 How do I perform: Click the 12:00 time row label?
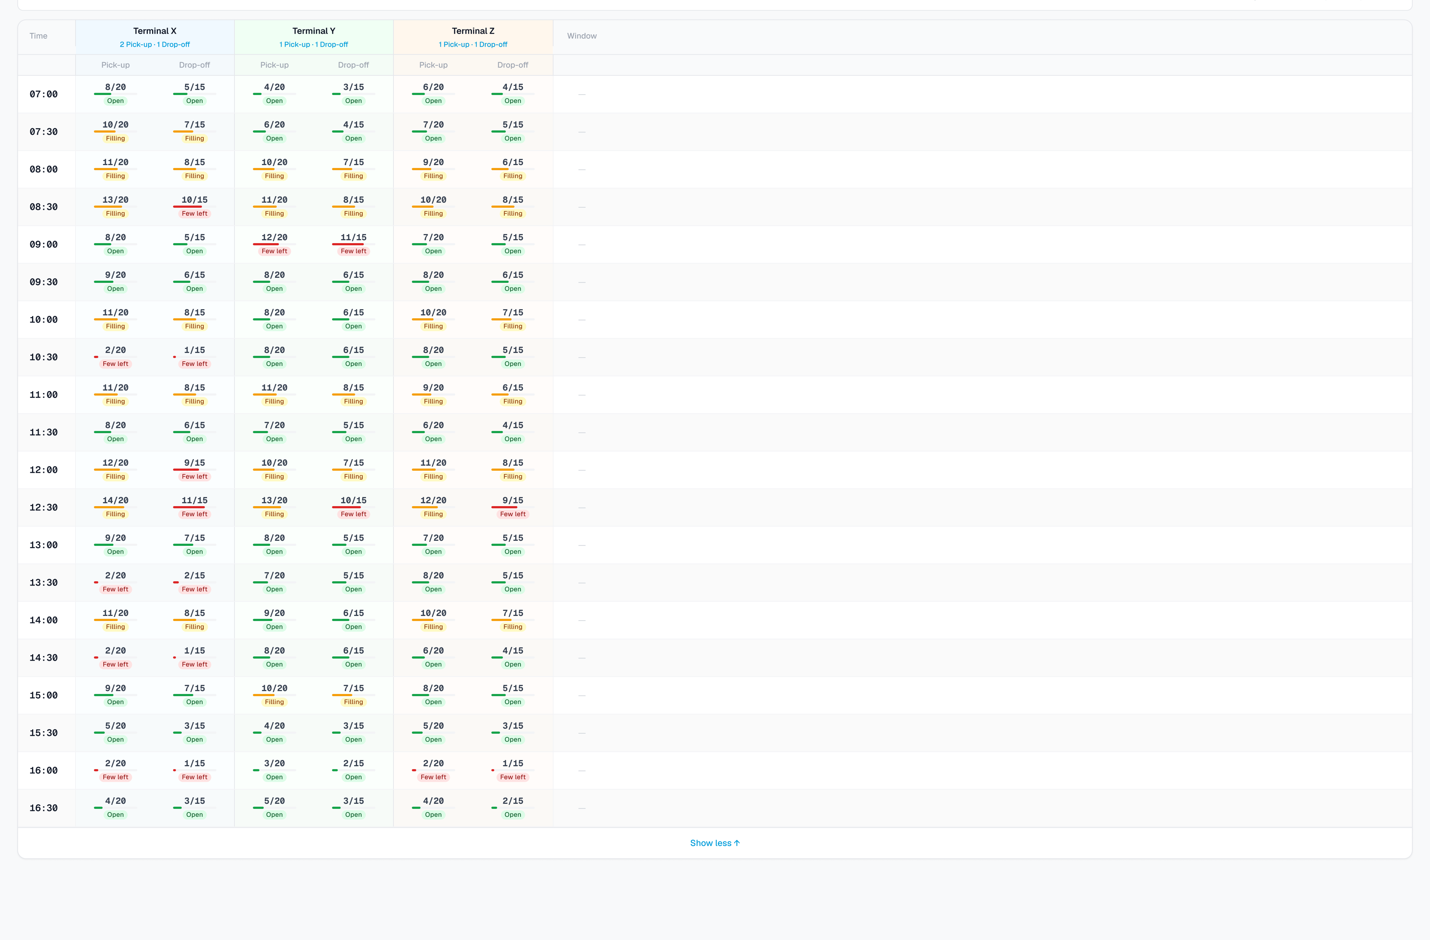pyautogui.click(x=44, y=470)
